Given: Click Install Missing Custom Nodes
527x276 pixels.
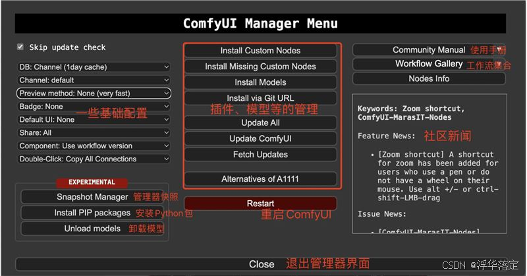Looking at the screenshot, I should [x=260, y=67].
